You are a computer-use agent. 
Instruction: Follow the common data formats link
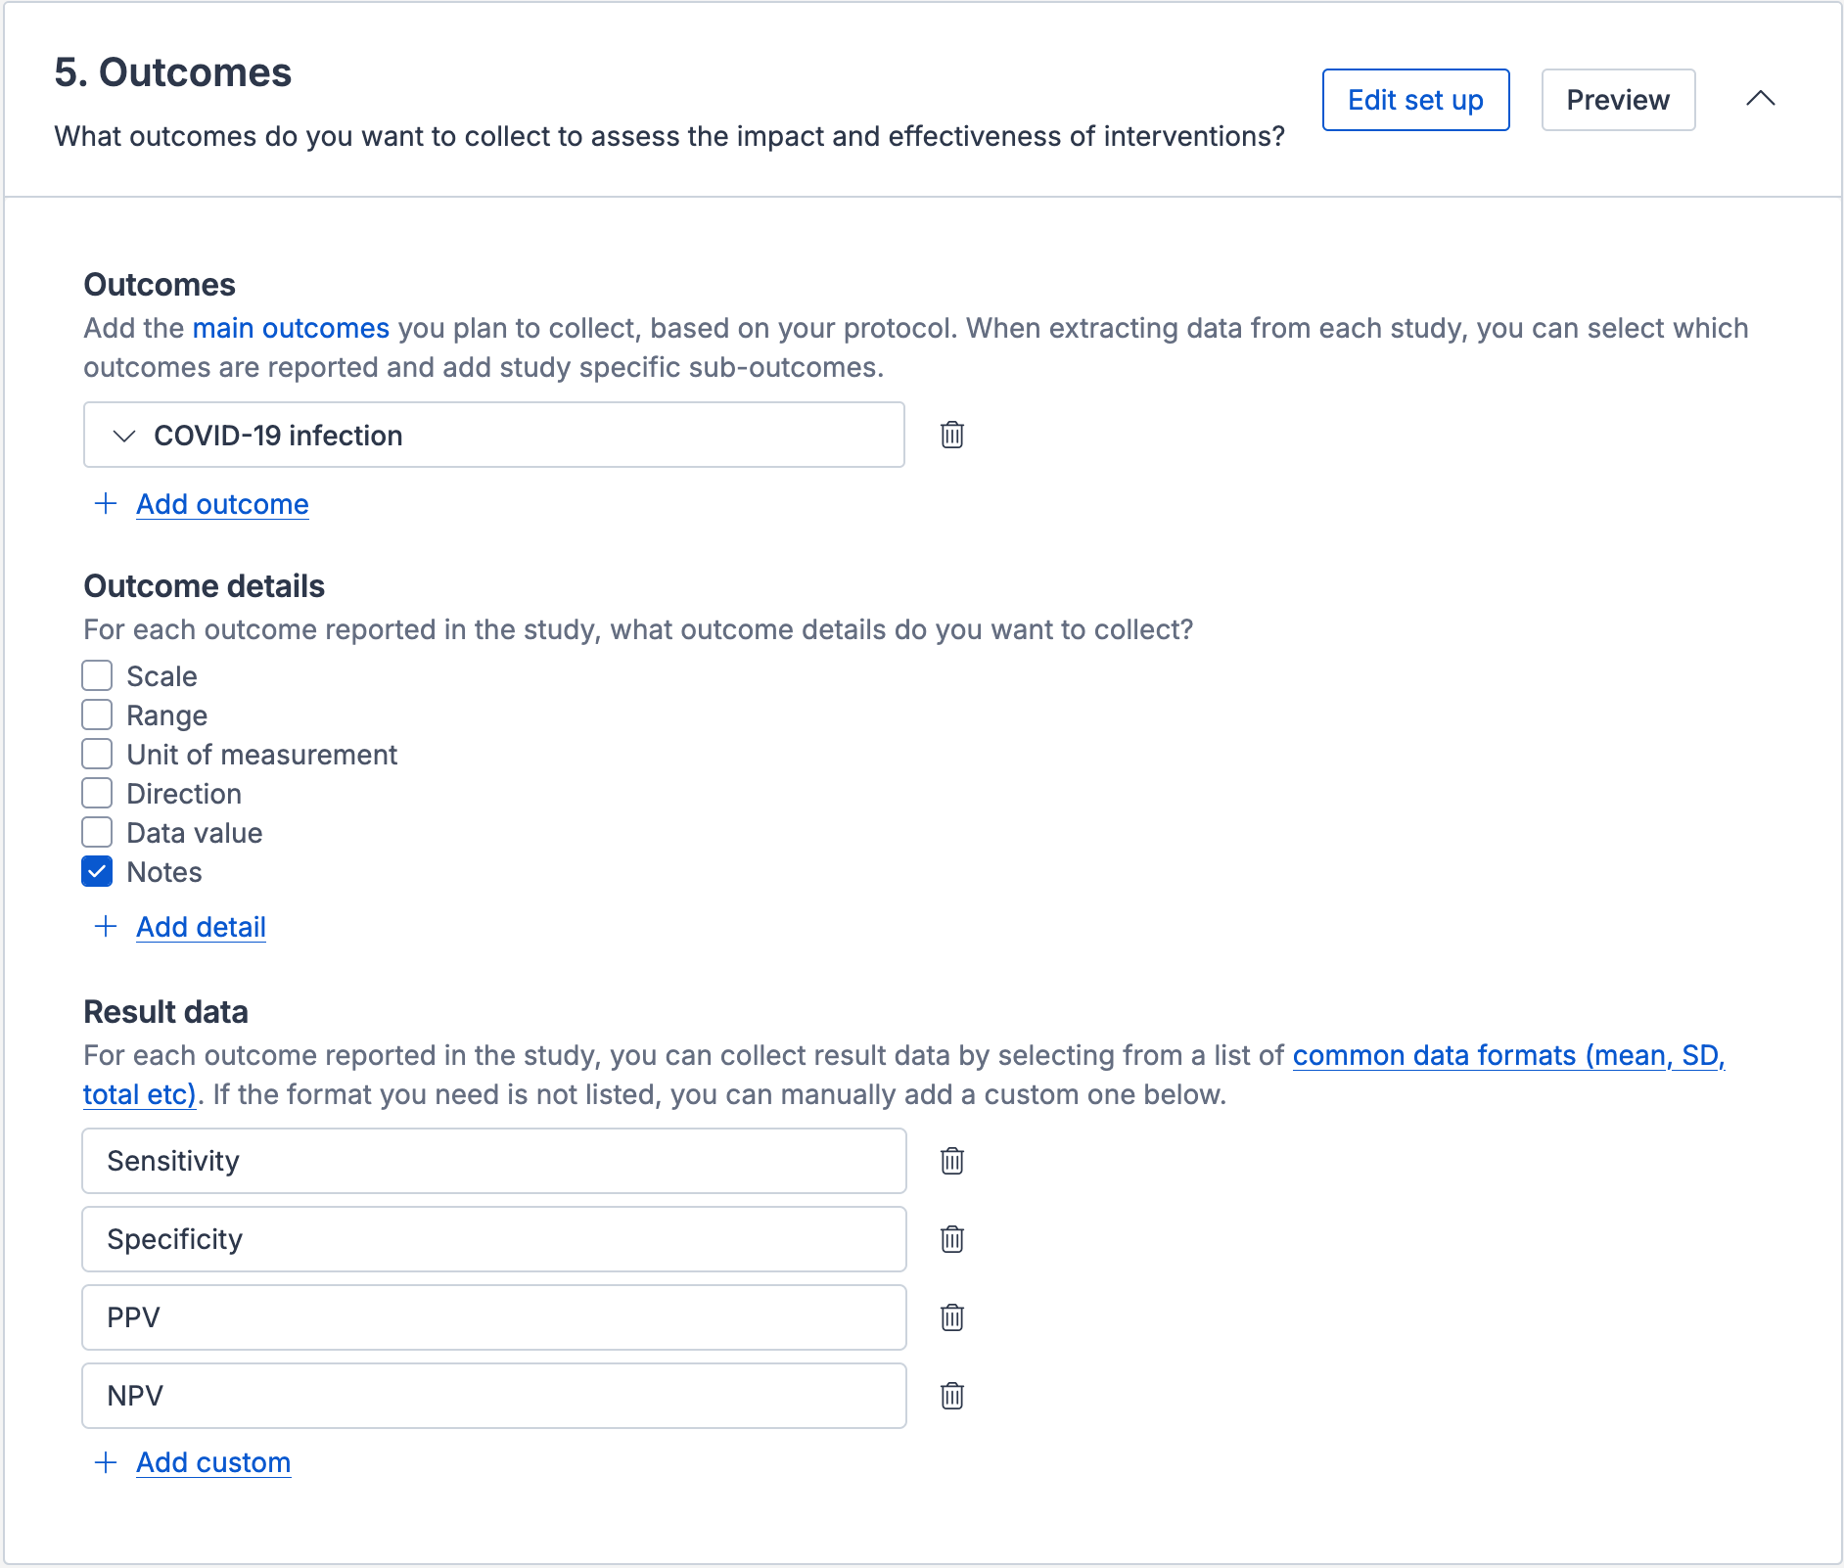(x=903, y=1075)
